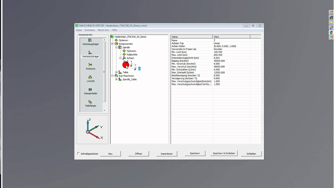
Task: Collapse the X axis tree node
Action: tap(124, 62)
